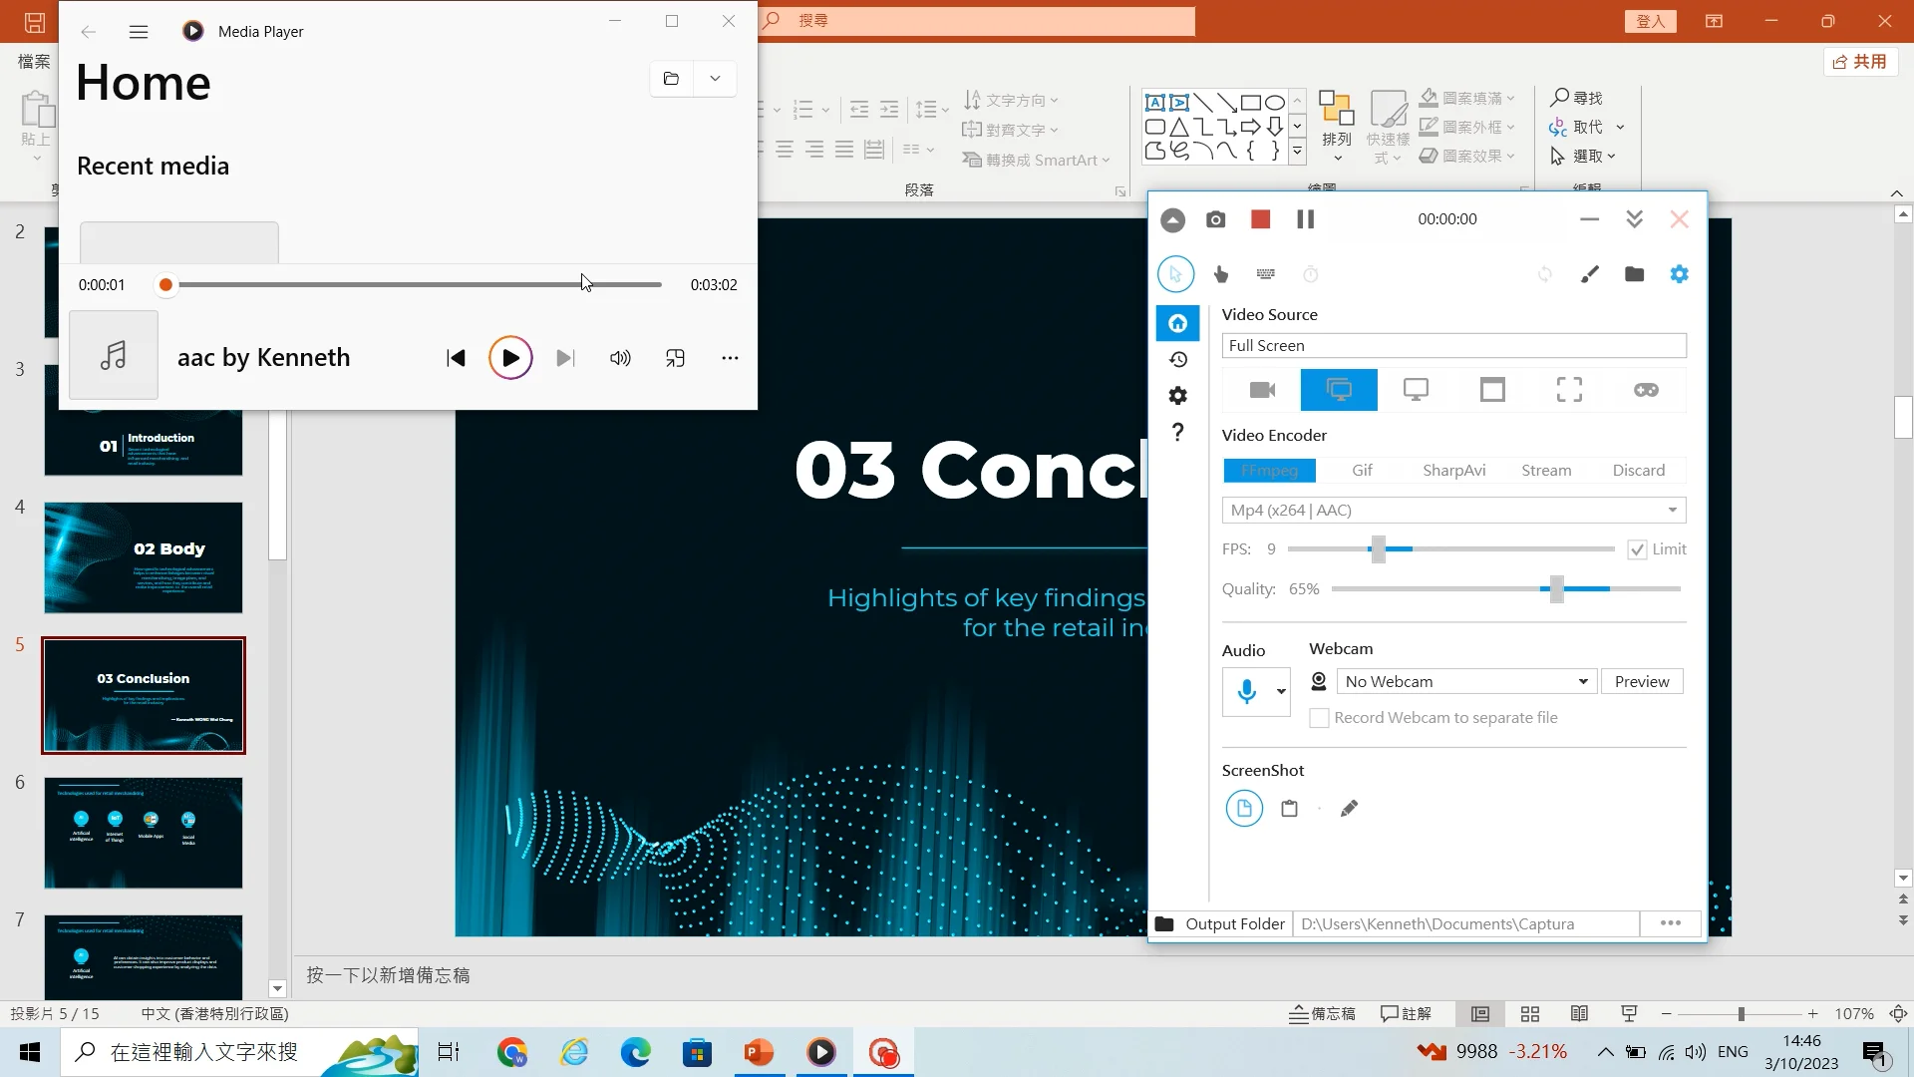
Task: Open Captura drawing brush tool
Action: 1589,274
